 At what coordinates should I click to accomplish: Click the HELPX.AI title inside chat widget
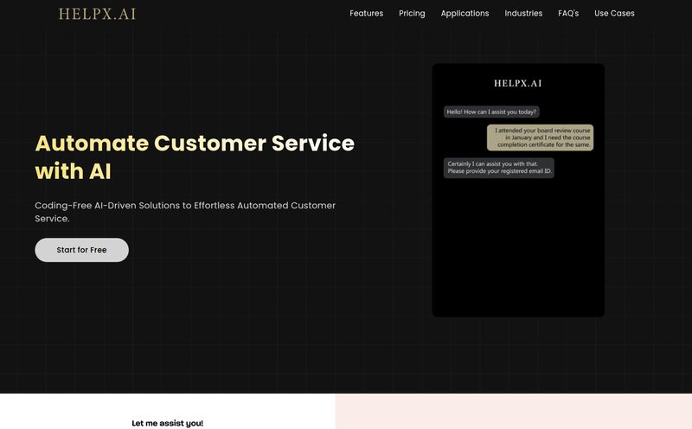tap(517, 83)
